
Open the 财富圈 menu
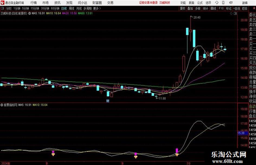97,3
